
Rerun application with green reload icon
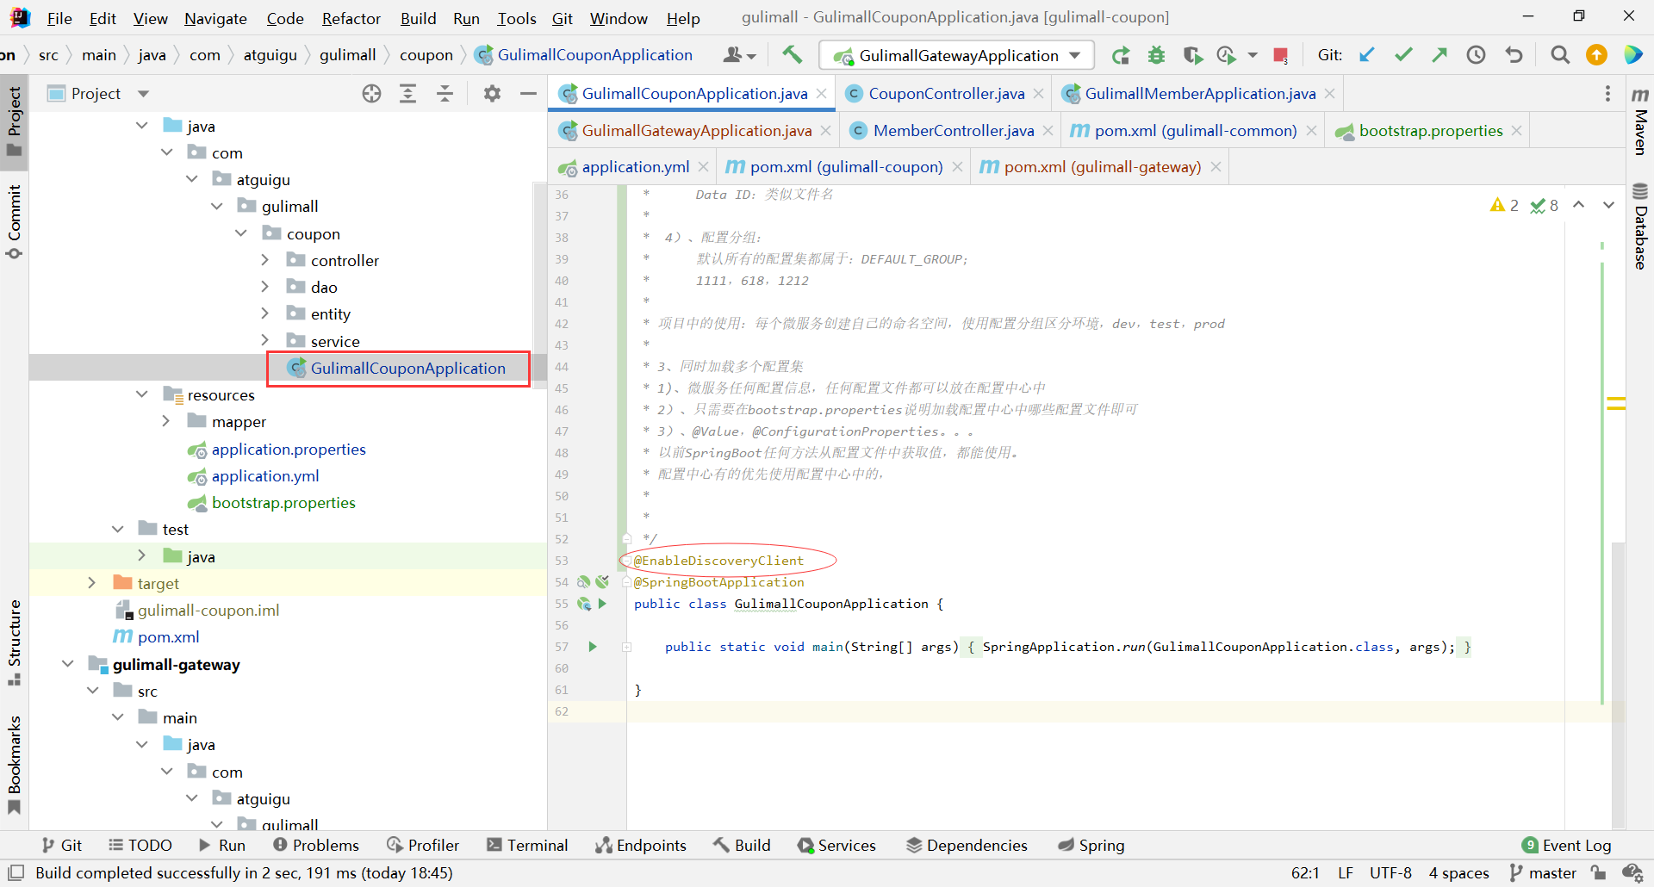1120,55
